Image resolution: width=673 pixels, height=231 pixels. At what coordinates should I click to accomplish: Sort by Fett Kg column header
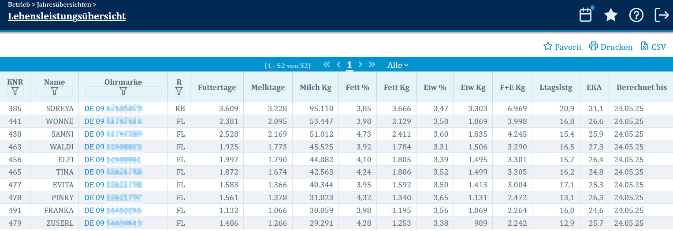click(x=397, y=87)
